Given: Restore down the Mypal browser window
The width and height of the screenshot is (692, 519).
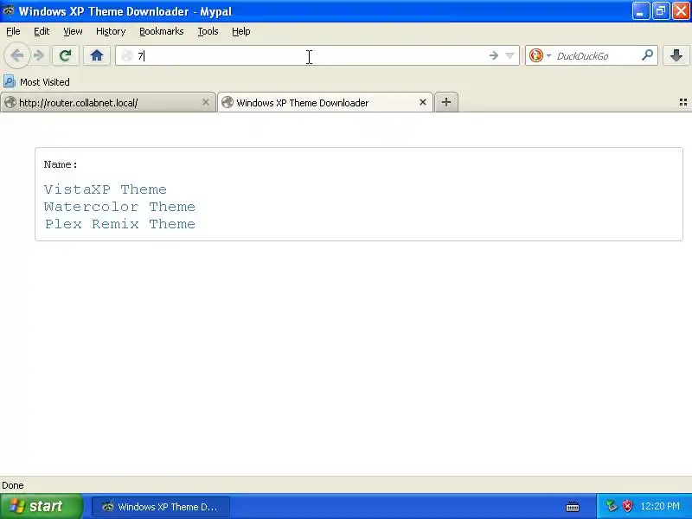Looking at the screenshot, I should [661, 10].
